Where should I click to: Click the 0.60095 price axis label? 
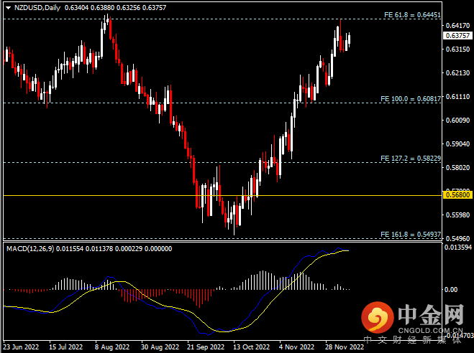[x=457, y=121]
